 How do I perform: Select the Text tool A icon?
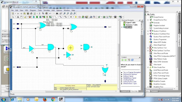[x=18, y=17]
